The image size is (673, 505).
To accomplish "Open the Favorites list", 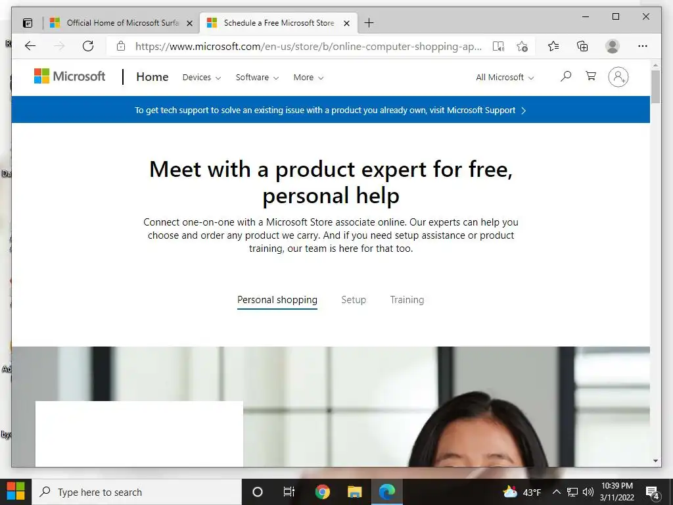I will (x=553, y=46).
